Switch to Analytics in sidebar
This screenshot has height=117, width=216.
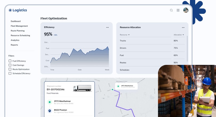coord(15,40)
